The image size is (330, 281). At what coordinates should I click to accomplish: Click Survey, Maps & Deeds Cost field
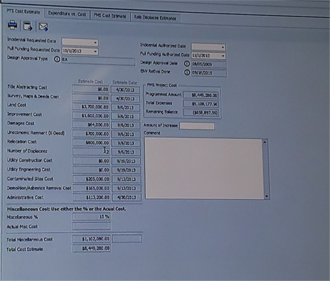(91, 98)
